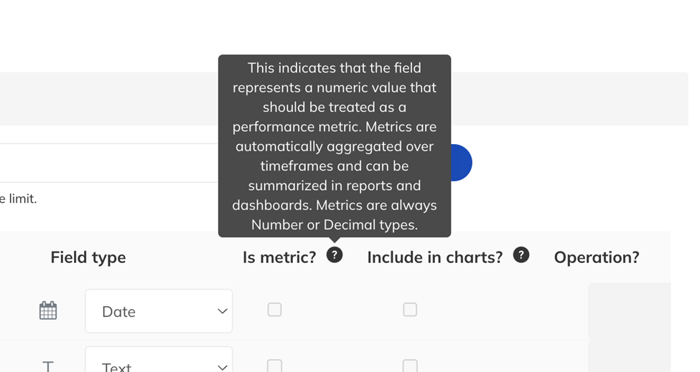Toggle "Include in charts?" checkbox for the Text row
The height and width of the screenshot is (372, 700).
(x=410, y=366)
